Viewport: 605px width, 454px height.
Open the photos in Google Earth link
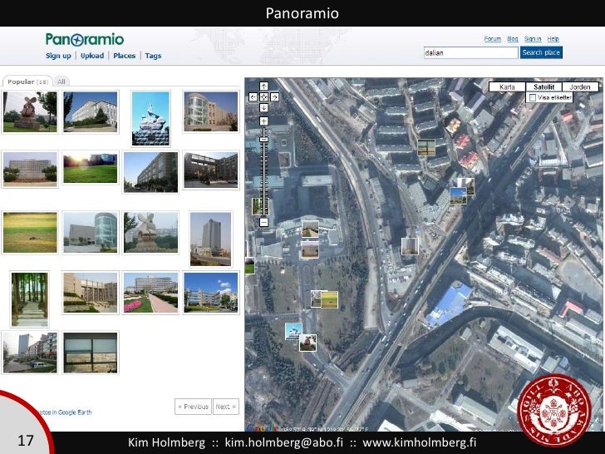(x=64, y=412)
